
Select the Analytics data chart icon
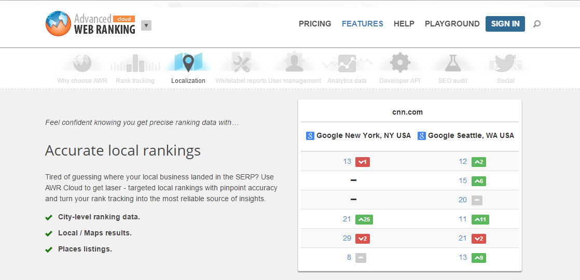pyautogui.click(x=347, y=63)
